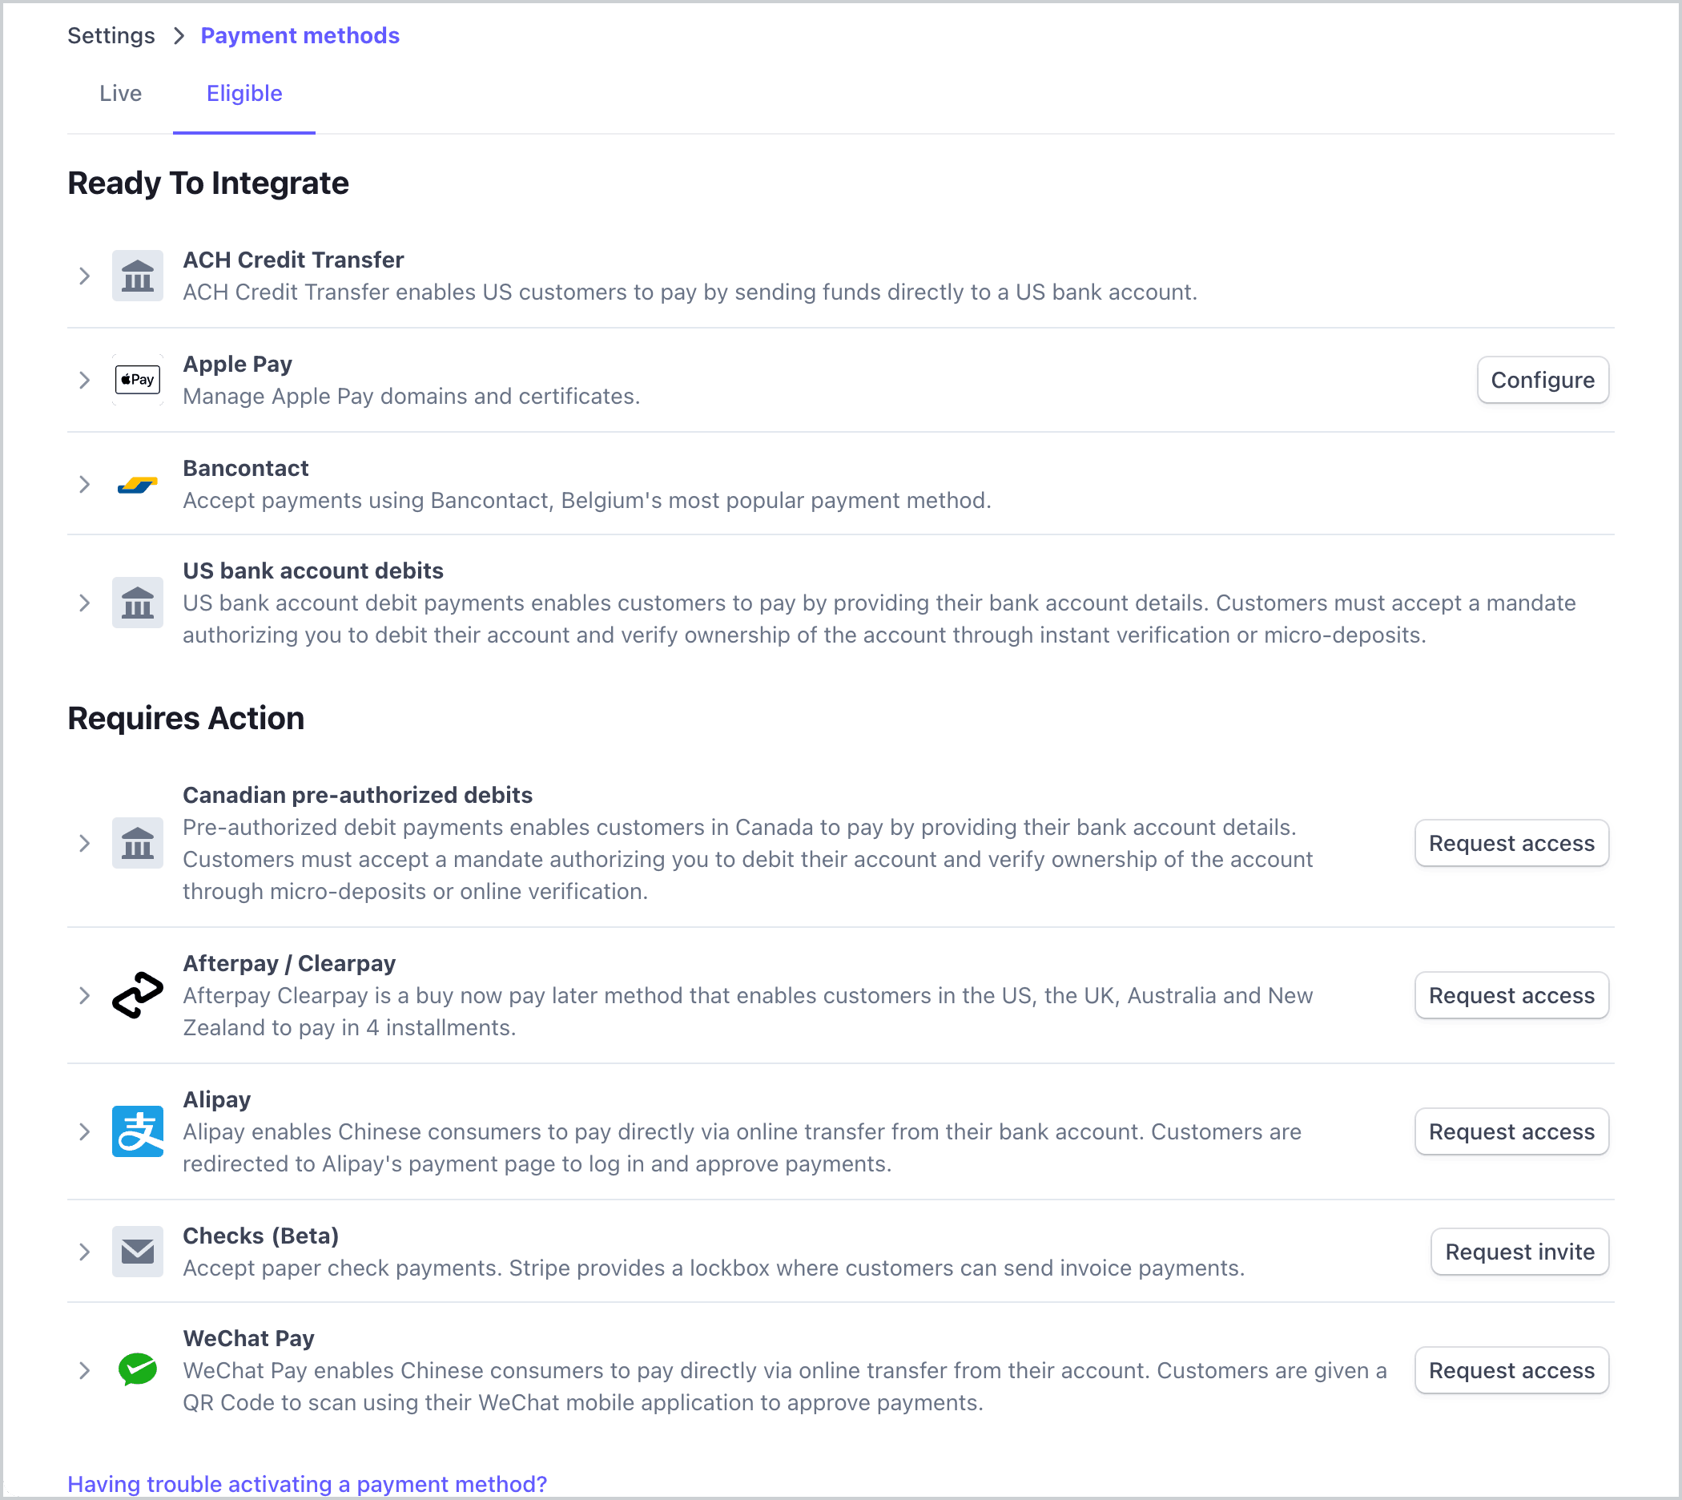Switch to the Live tab
1682x1500 pixels.
[x=122, y=93]
